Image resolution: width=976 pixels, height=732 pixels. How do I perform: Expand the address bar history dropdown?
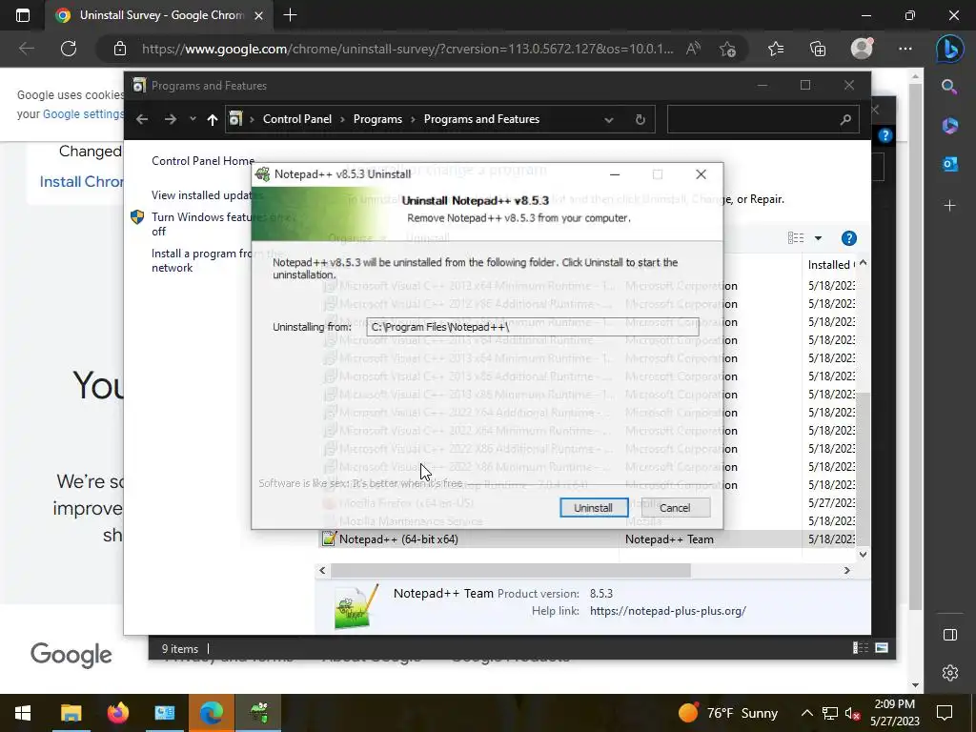[x=609, y=119]
